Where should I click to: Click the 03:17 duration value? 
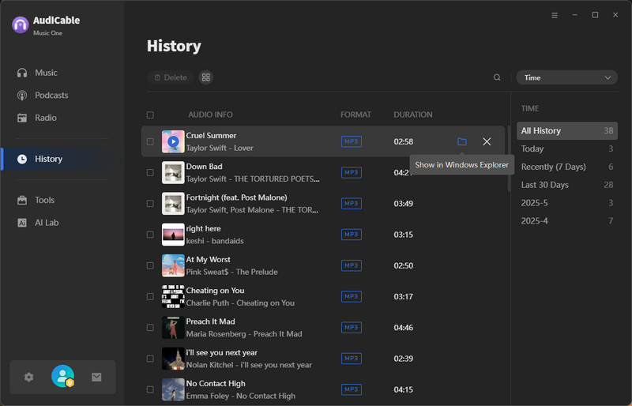pyautogui.click(x=404, y=297)
